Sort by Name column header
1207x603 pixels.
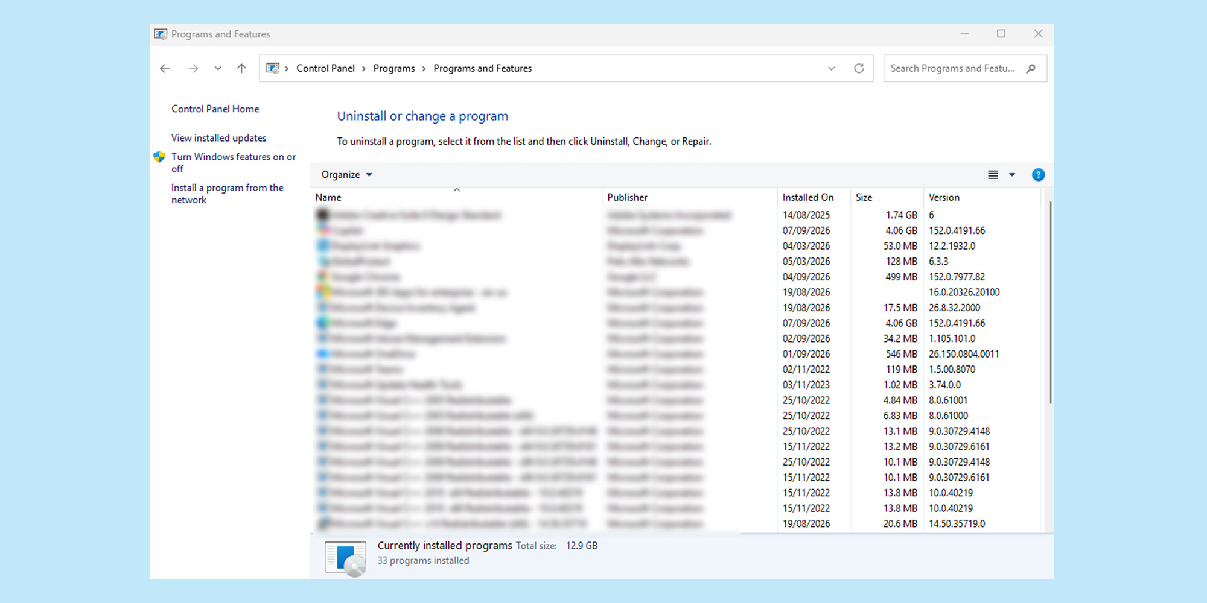pos(456,197)
